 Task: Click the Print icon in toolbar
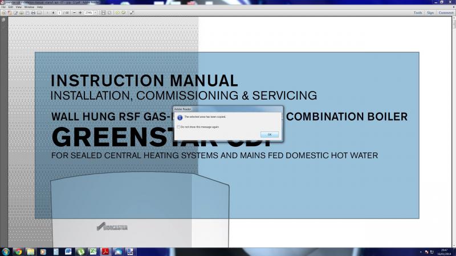(33, 12)
